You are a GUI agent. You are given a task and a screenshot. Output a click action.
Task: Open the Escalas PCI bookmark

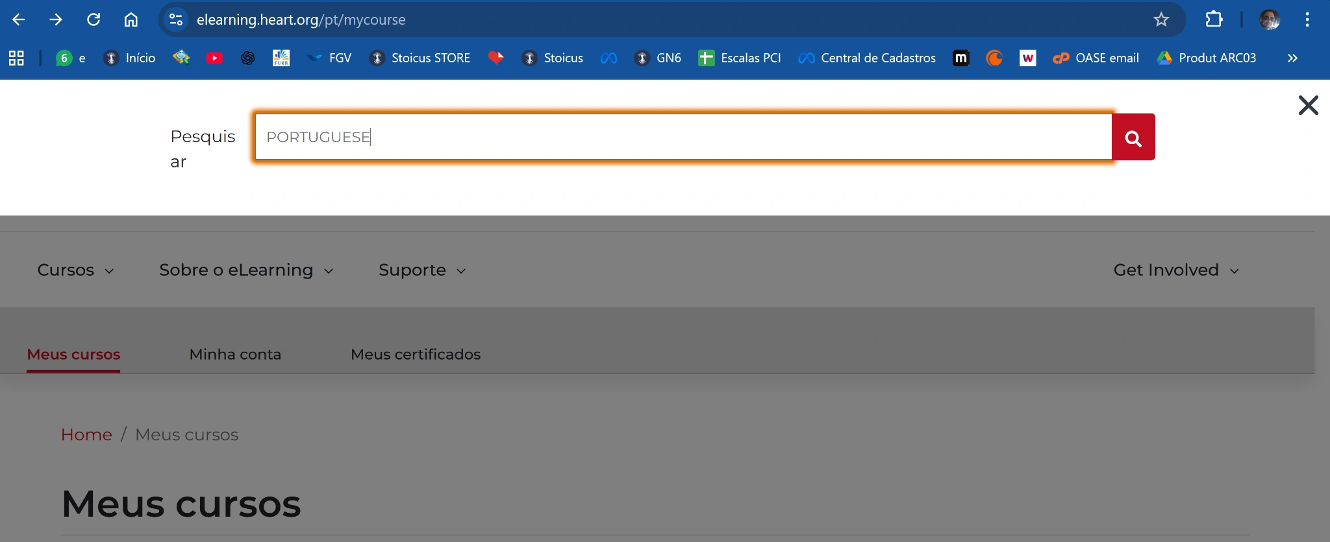point(740,58)
